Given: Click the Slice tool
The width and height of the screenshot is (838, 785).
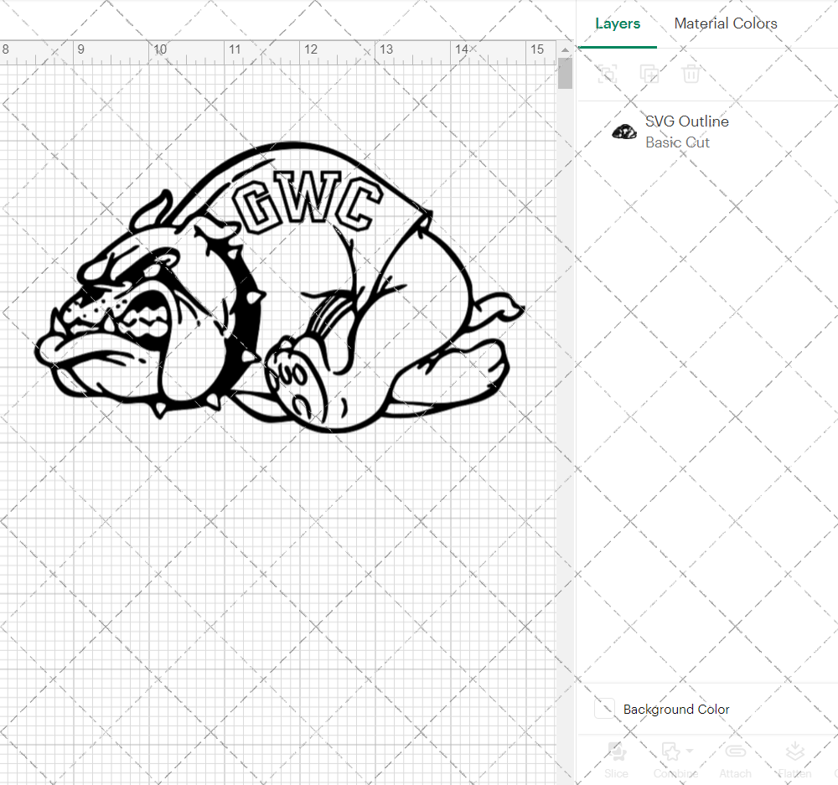Looking at the screenshot, I should tap(616, 760).
